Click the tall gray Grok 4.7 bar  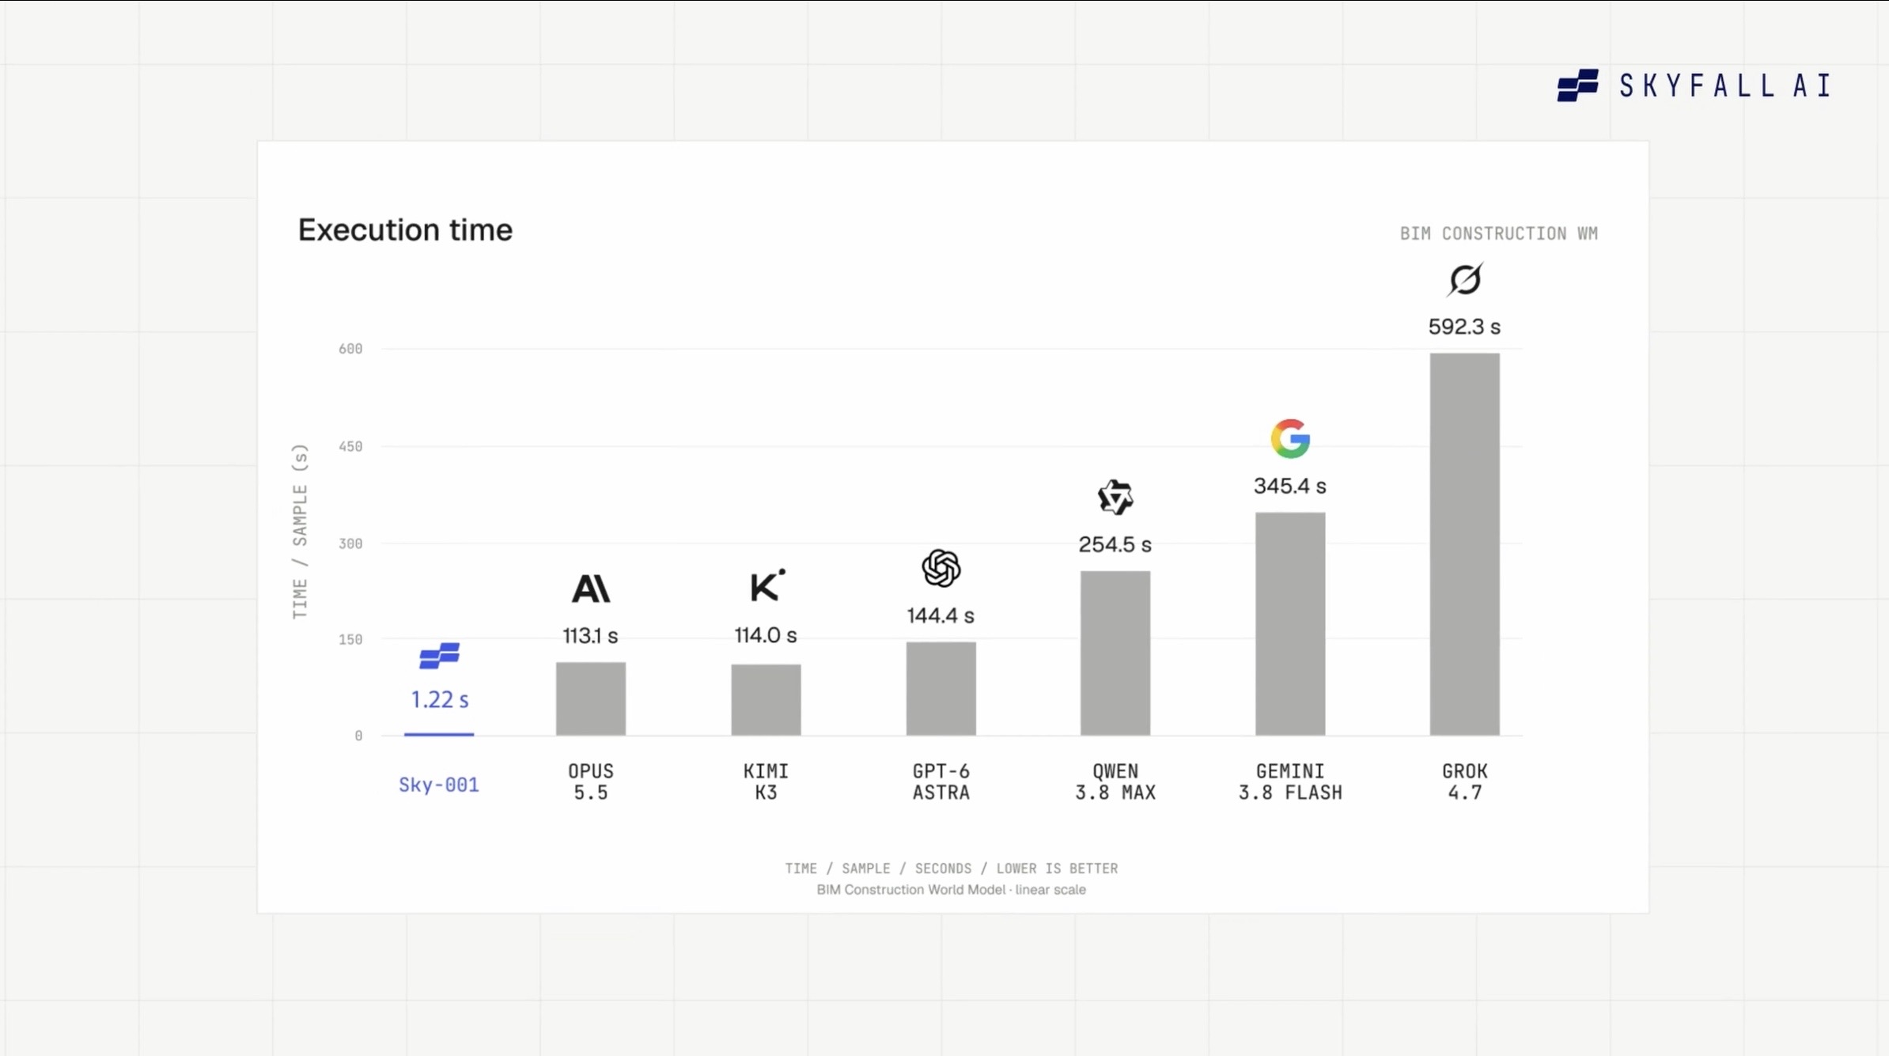(1465, 544)
